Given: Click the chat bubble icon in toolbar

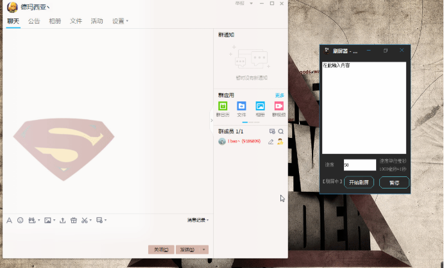Looking at the screenshot, I should (99, 221).
